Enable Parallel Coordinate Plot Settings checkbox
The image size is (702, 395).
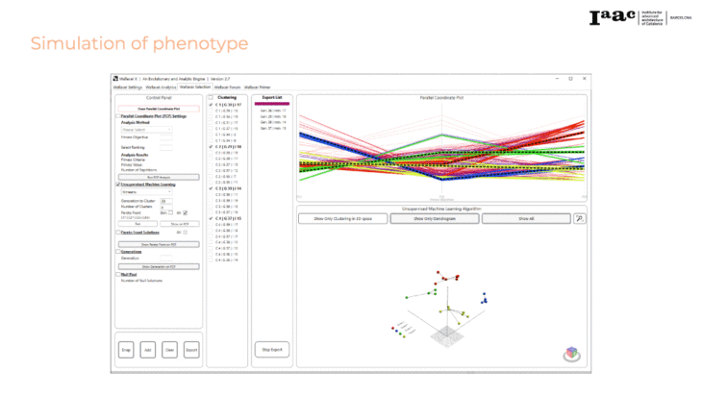pos(117,115)
